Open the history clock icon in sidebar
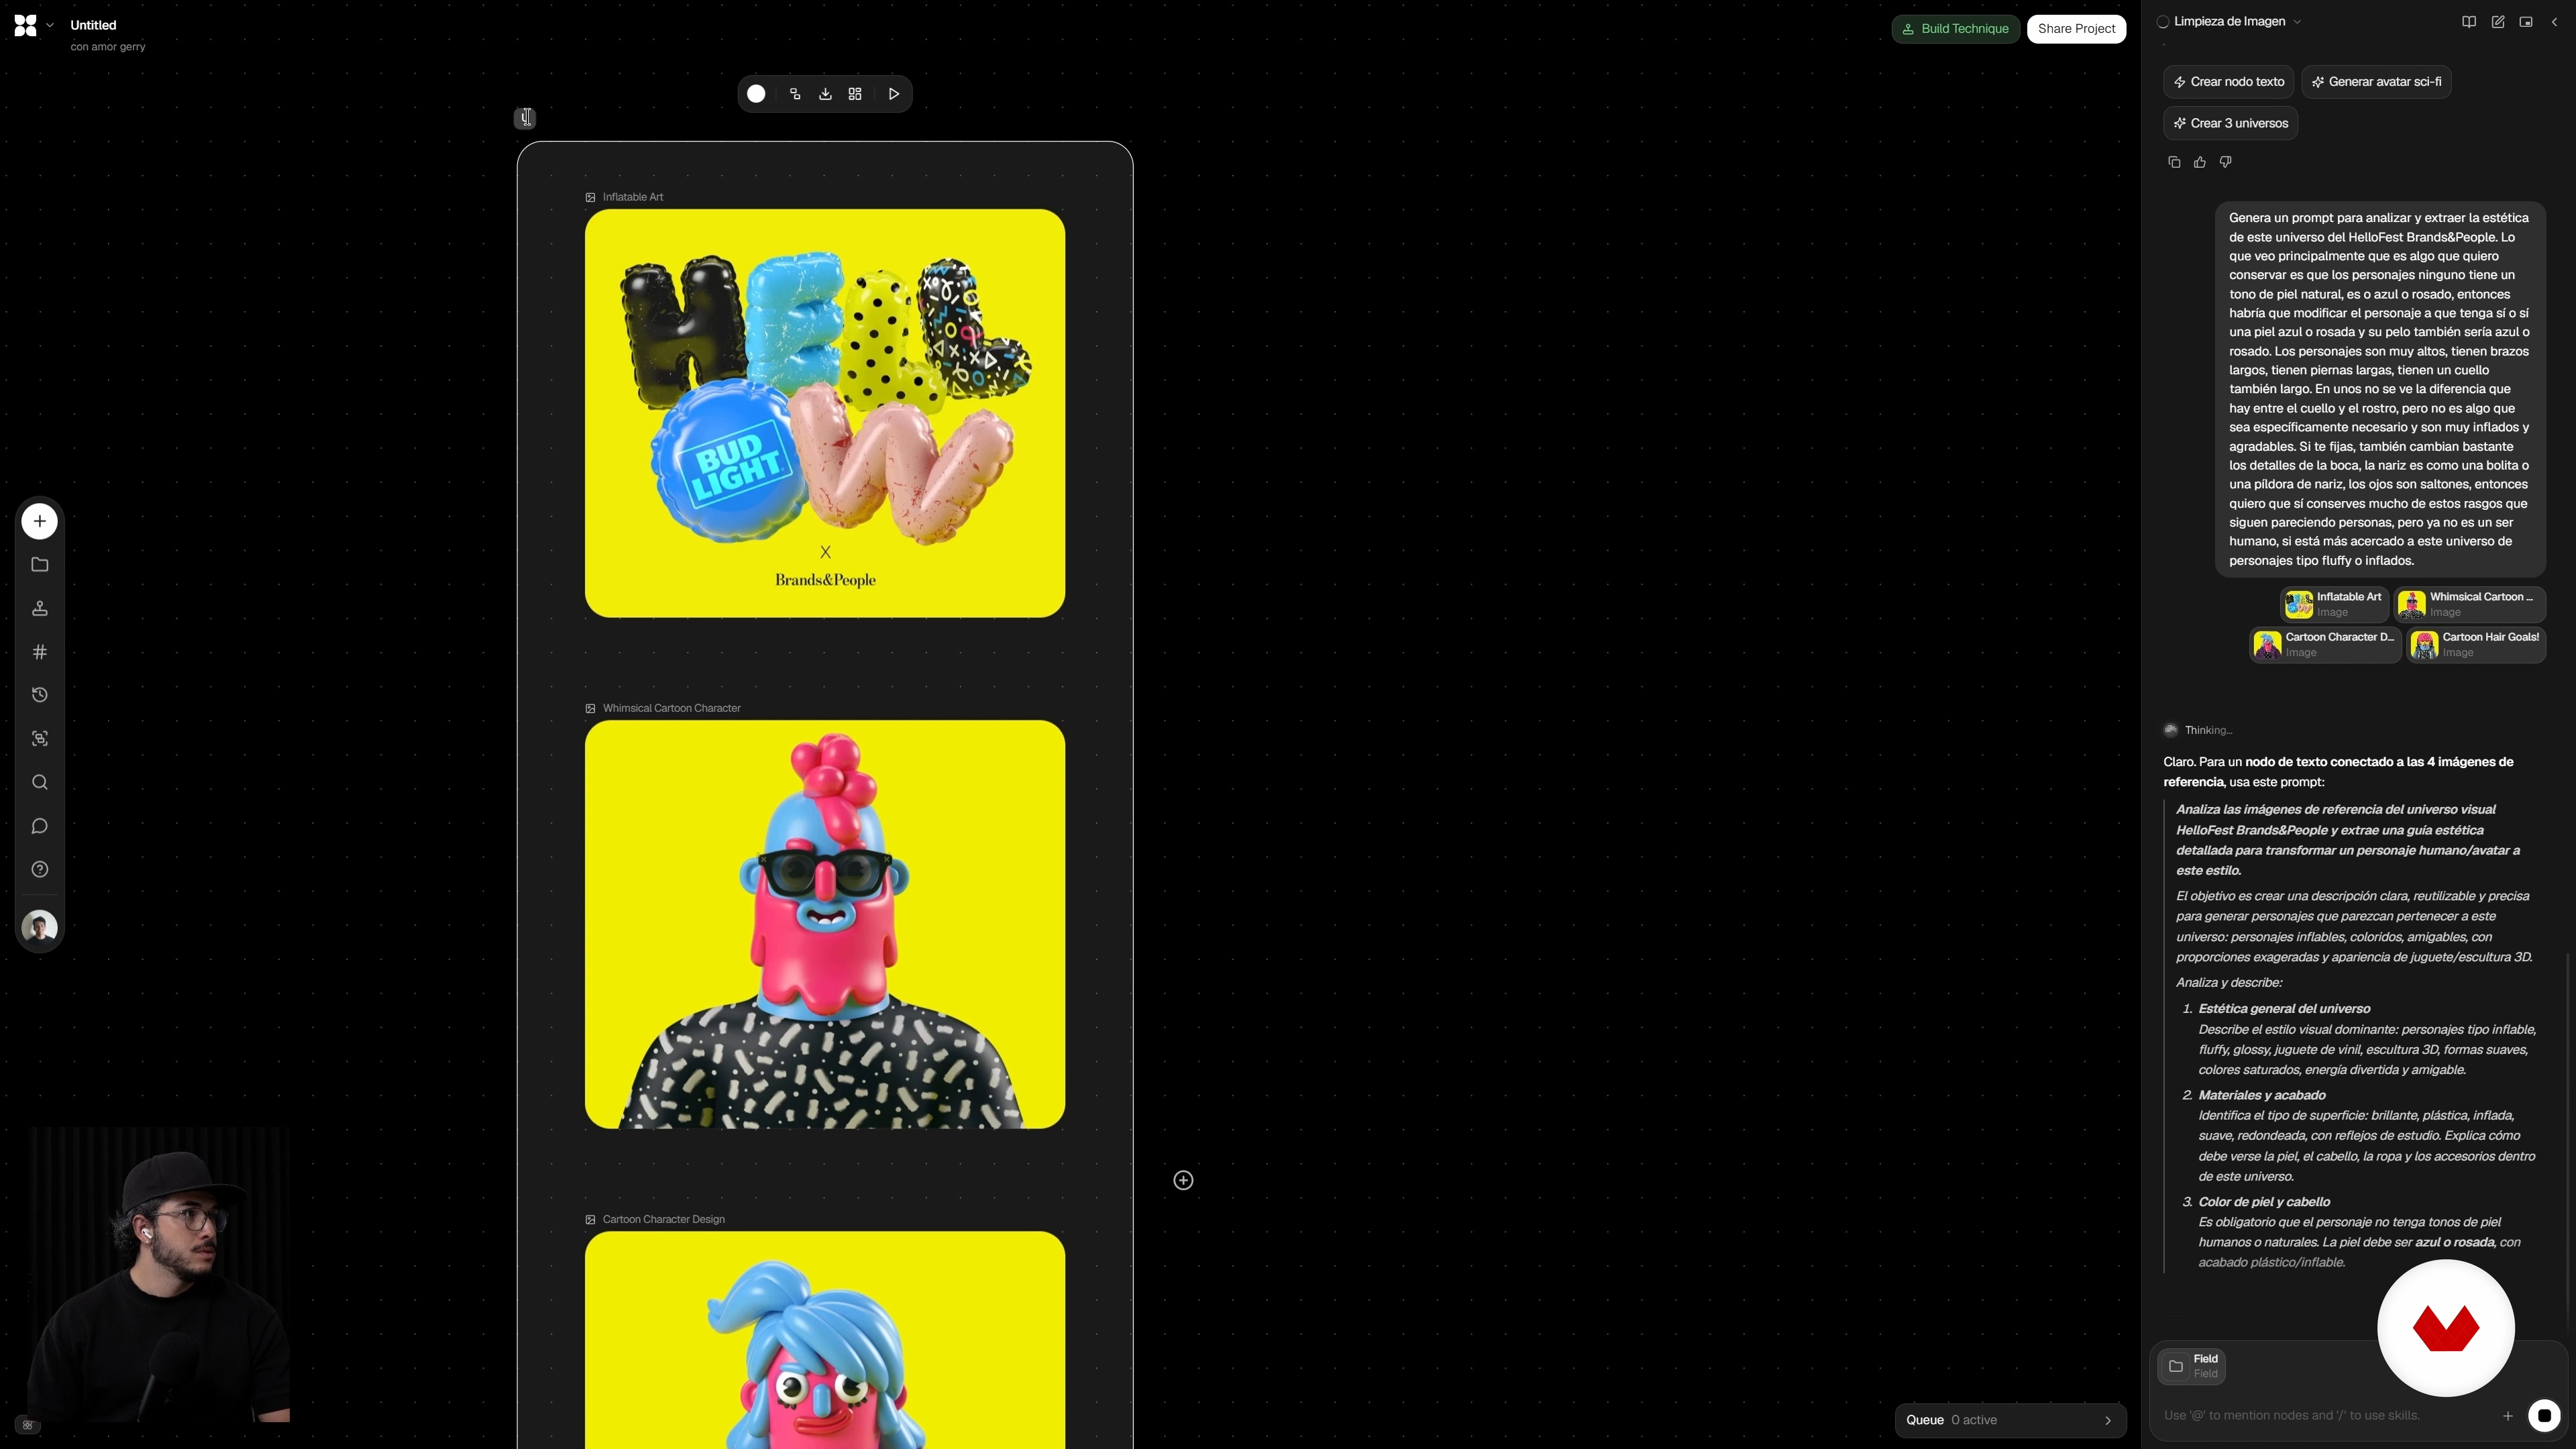Image resolution: width=2576 pixels, height=1449 pixels. pos(40,695)
